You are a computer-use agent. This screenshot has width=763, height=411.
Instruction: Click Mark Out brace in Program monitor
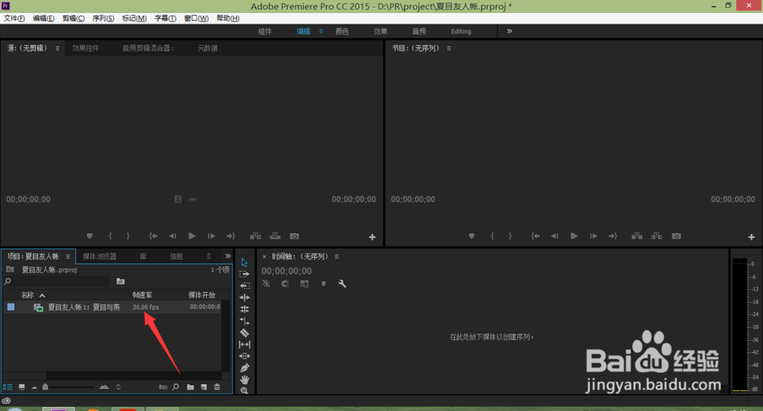click(x=510, y=236)
